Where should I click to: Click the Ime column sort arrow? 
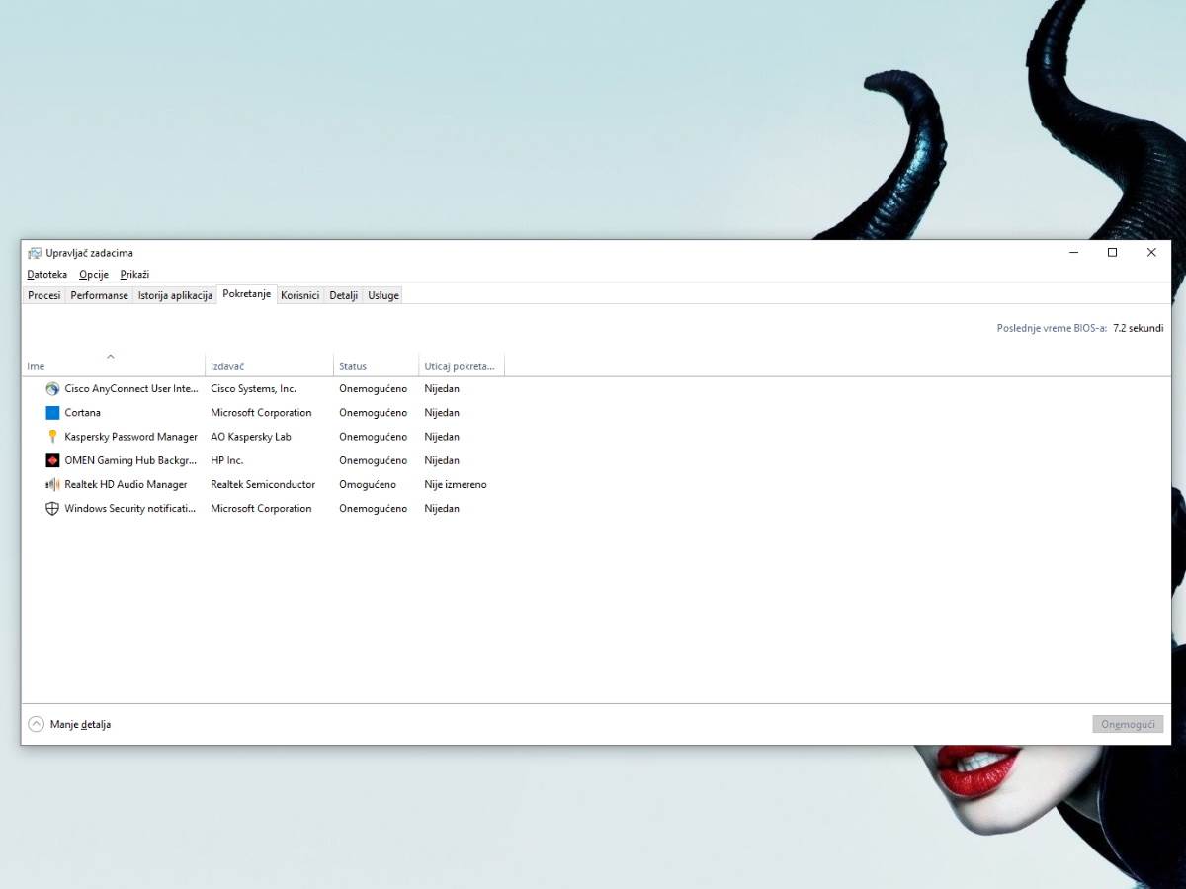pos(111,356)
